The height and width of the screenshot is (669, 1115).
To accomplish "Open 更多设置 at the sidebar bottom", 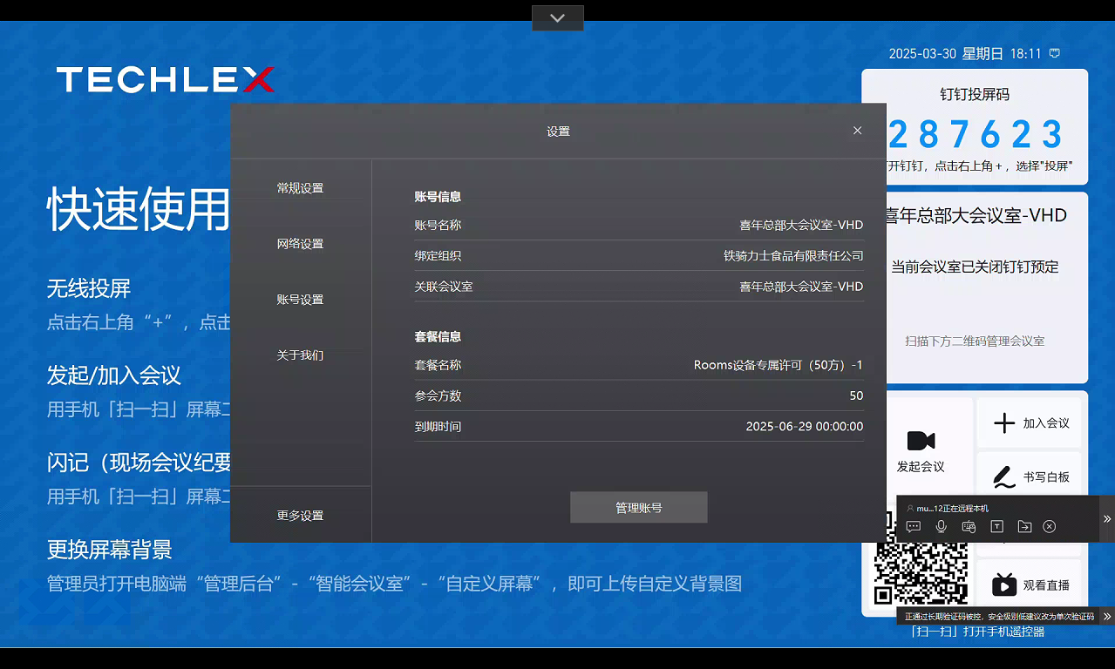I will point(300,516).
